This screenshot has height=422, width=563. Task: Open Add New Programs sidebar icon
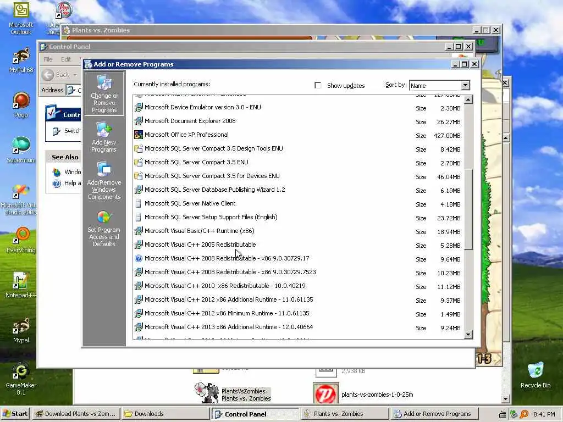pyautogui.click(x=104, y=137)
